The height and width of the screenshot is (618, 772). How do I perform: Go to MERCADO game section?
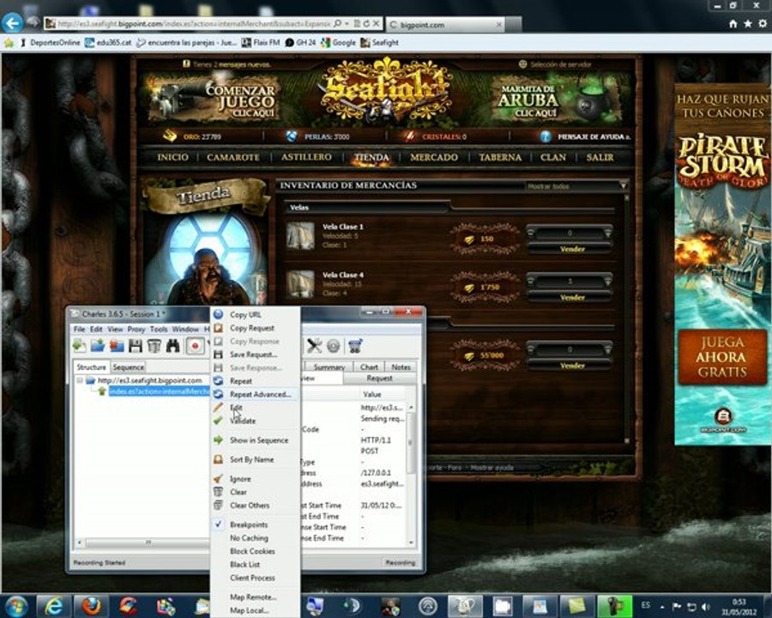pos(434,157)
